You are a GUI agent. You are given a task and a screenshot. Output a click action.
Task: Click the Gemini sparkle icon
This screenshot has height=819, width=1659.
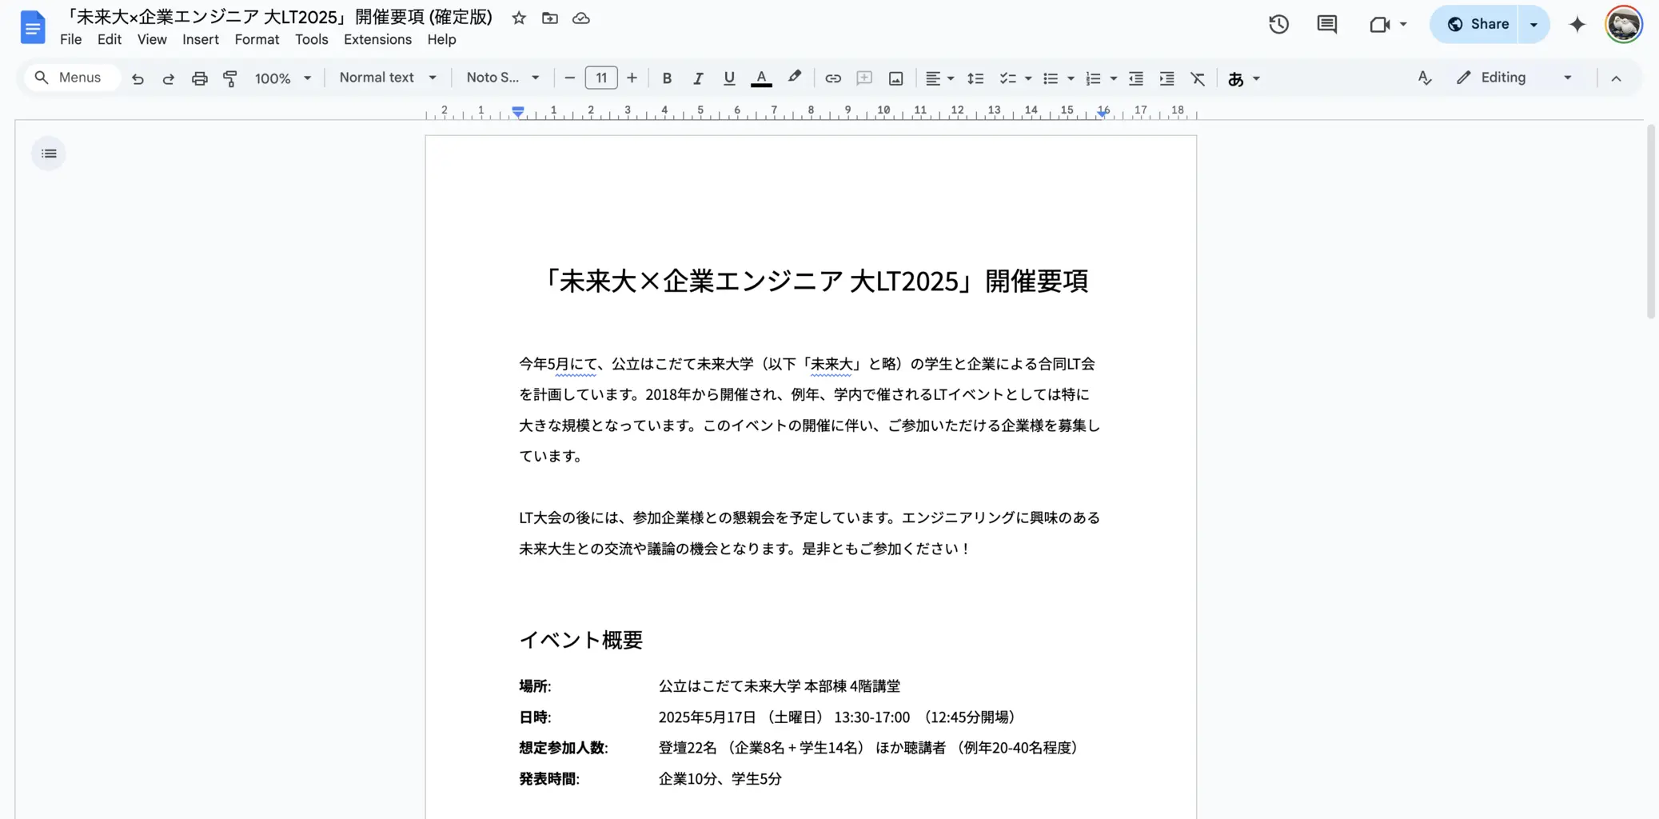(x=1577, y=24)
